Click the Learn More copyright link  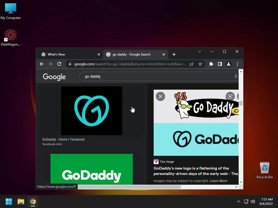218,181
